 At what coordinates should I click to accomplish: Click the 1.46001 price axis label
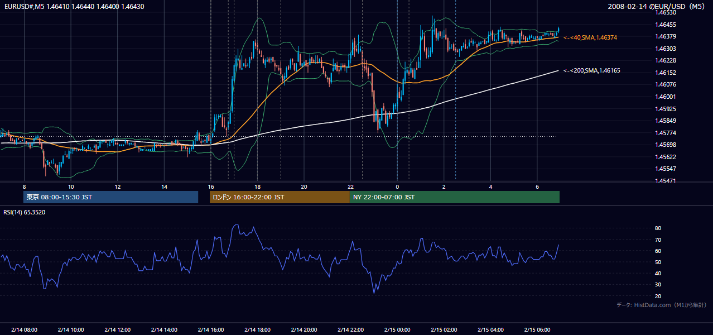click(665, 97)
